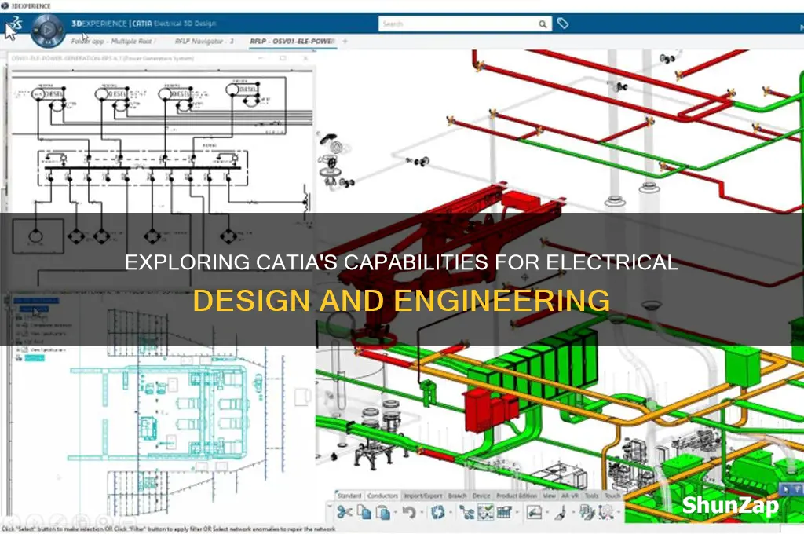
Task: Close the Power Generation System schematic window
Action: pos(305,58)
